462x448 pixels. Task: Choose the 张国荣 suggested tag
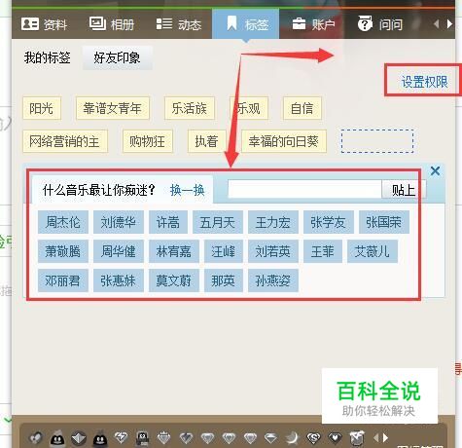(x=384, y=222)
